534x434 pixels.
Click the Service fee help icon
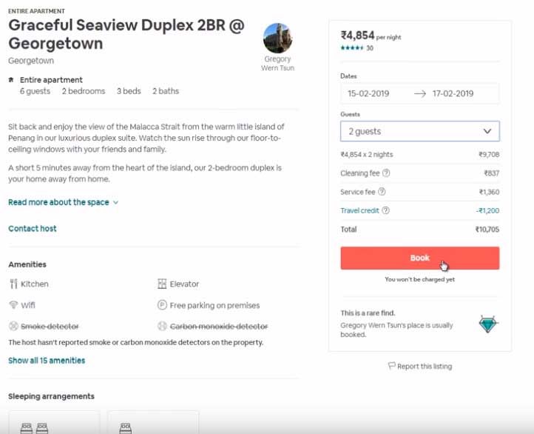coord(382,192)
